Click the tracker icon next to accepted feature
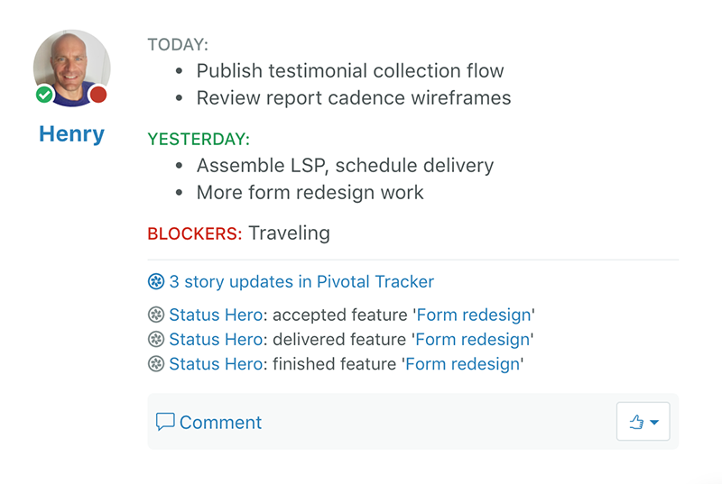722x484 pixels. (x=156, y=315)
